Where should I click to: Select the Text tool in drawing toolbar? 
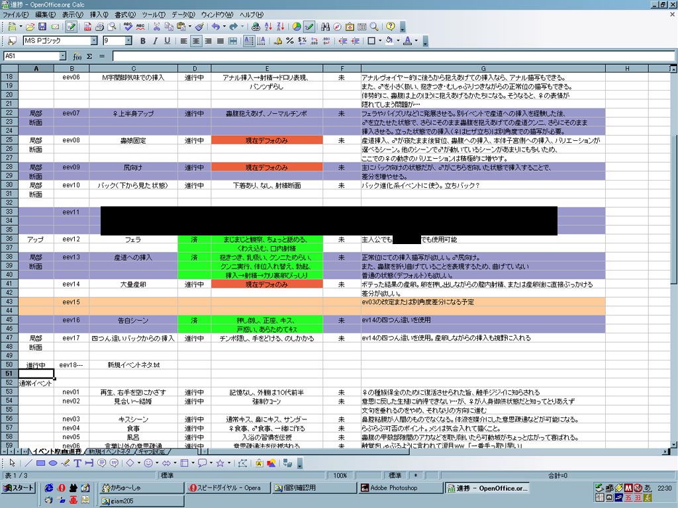pos(77,463)
